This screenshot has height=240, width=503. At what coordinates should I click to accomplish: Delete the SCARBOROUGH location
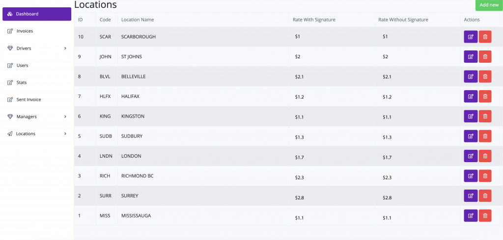[485, 37]
